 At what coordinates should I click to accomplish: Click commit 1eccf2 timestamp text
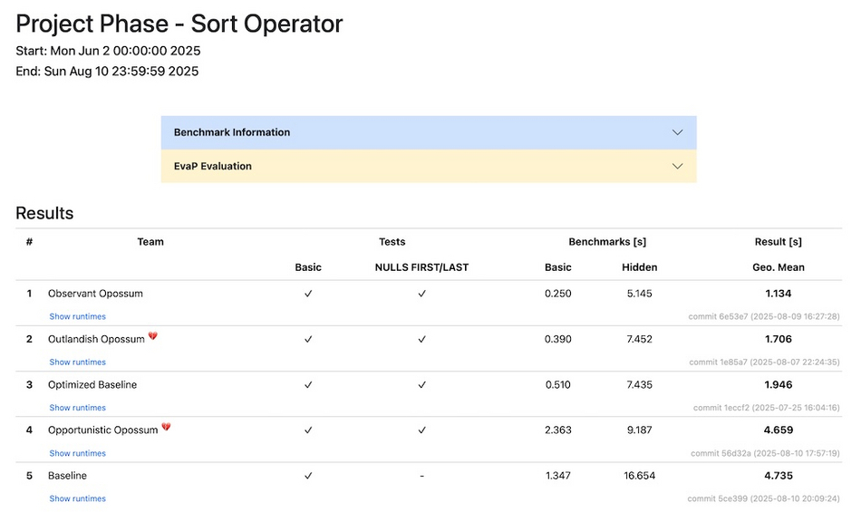click(x=767, y=408)
